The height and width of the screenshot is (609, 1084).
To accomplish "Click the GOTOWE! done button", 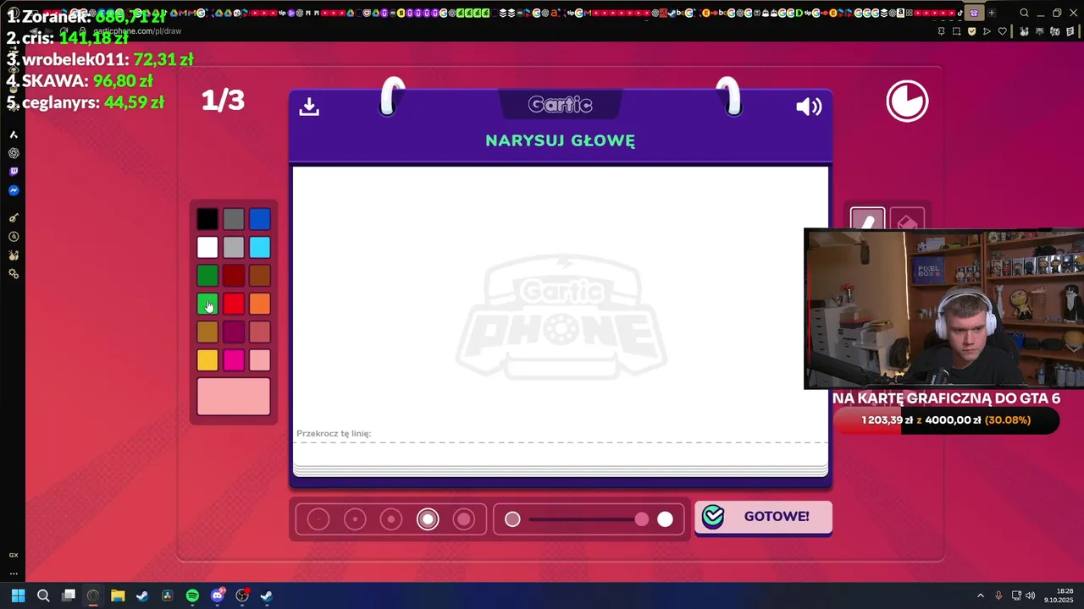I will click(763, 517).
